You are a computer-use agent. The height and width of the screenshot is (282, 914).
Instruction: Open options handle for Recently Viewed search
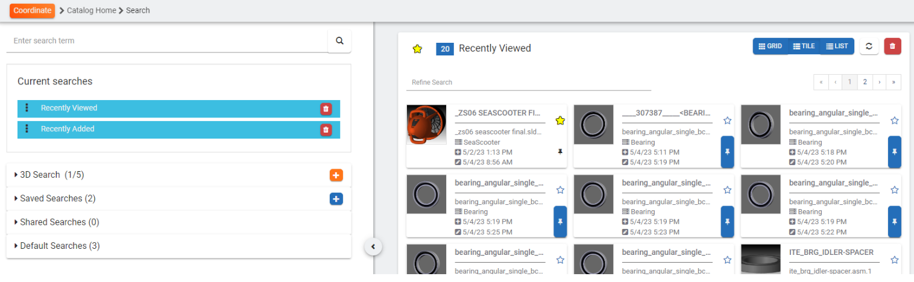tap(27, 108)
